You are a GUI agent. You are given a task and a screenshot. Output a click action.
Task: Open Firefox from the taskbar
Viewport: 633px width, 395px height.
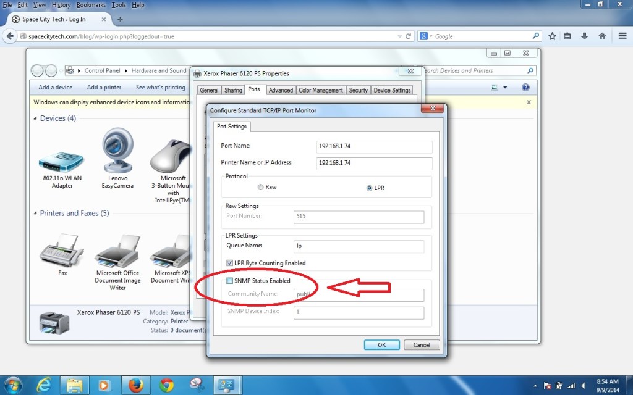pos(136,385)
